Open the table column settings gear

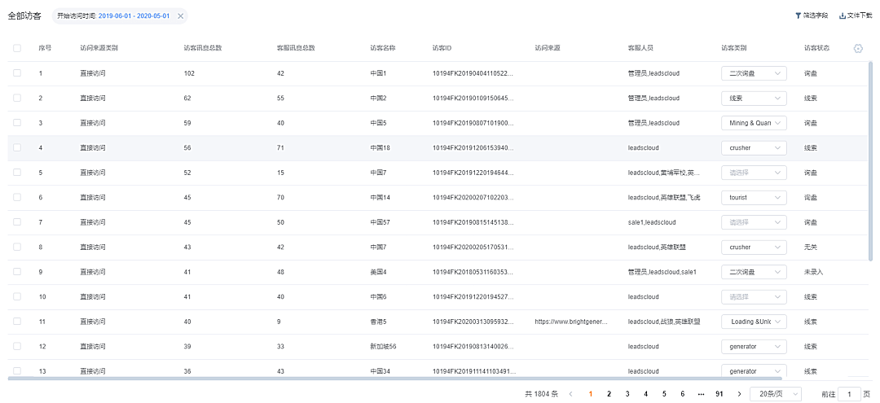pyautogui.click(x=857, y=49)
